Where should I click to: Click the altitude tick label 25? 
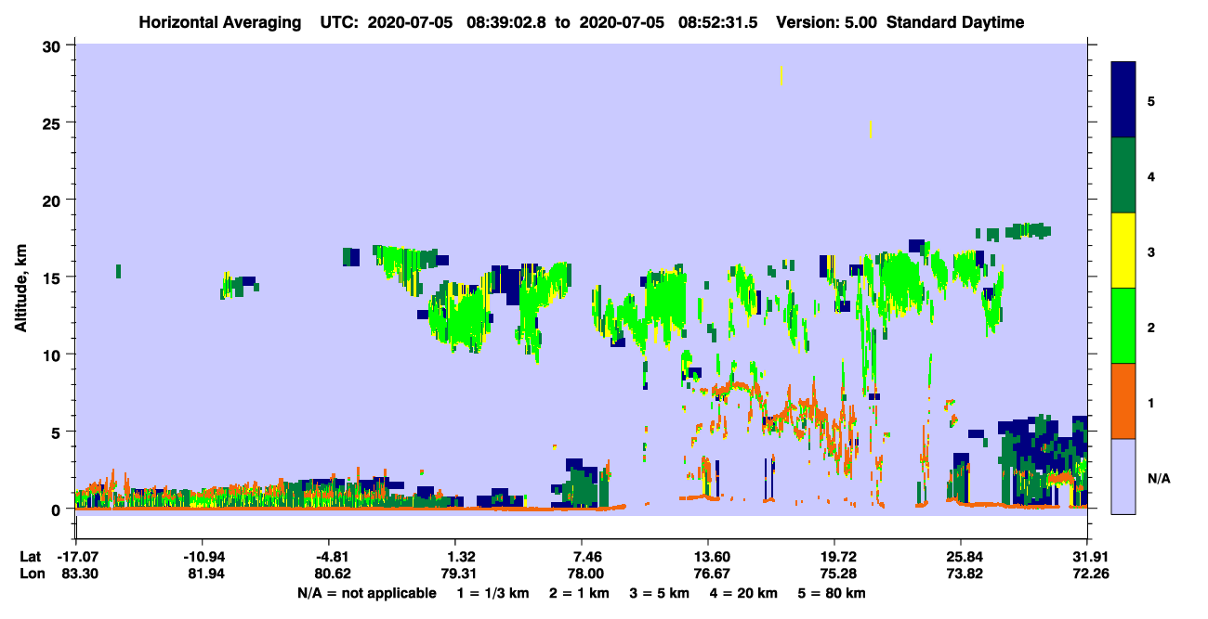tap(54, 123)
